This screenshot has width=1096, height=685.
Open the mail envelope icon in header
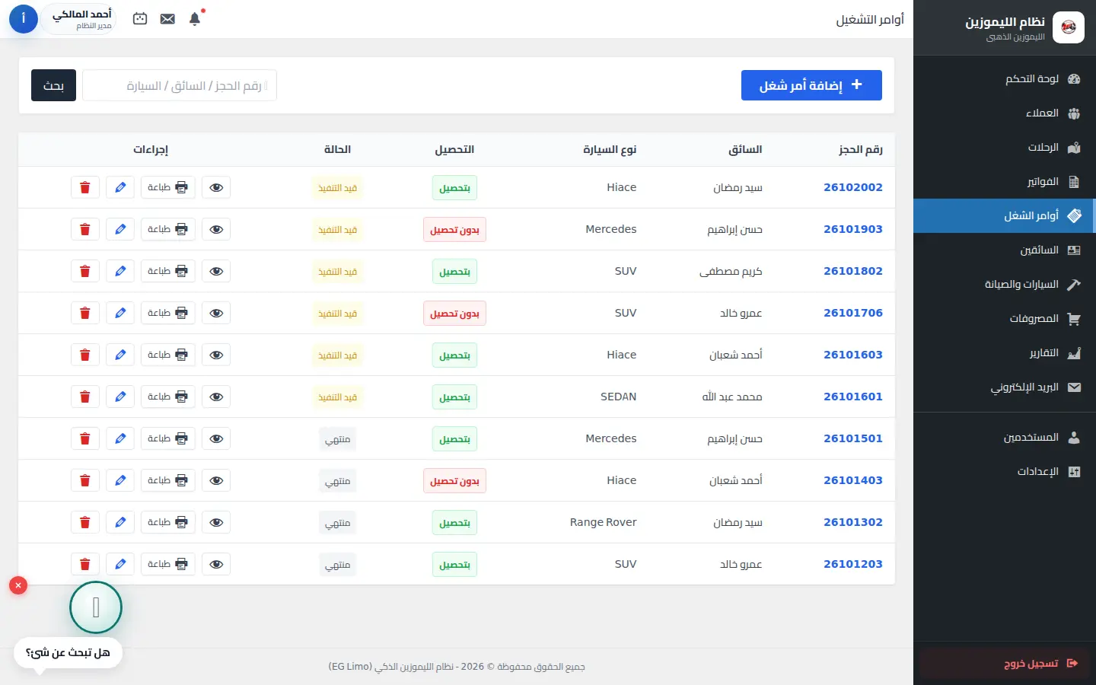[167, 19]
